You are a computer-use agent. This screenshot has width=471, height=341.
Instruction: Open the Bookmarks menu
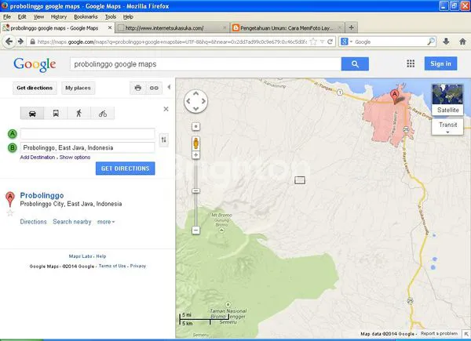pyautogui.click(x=86, y=16)
